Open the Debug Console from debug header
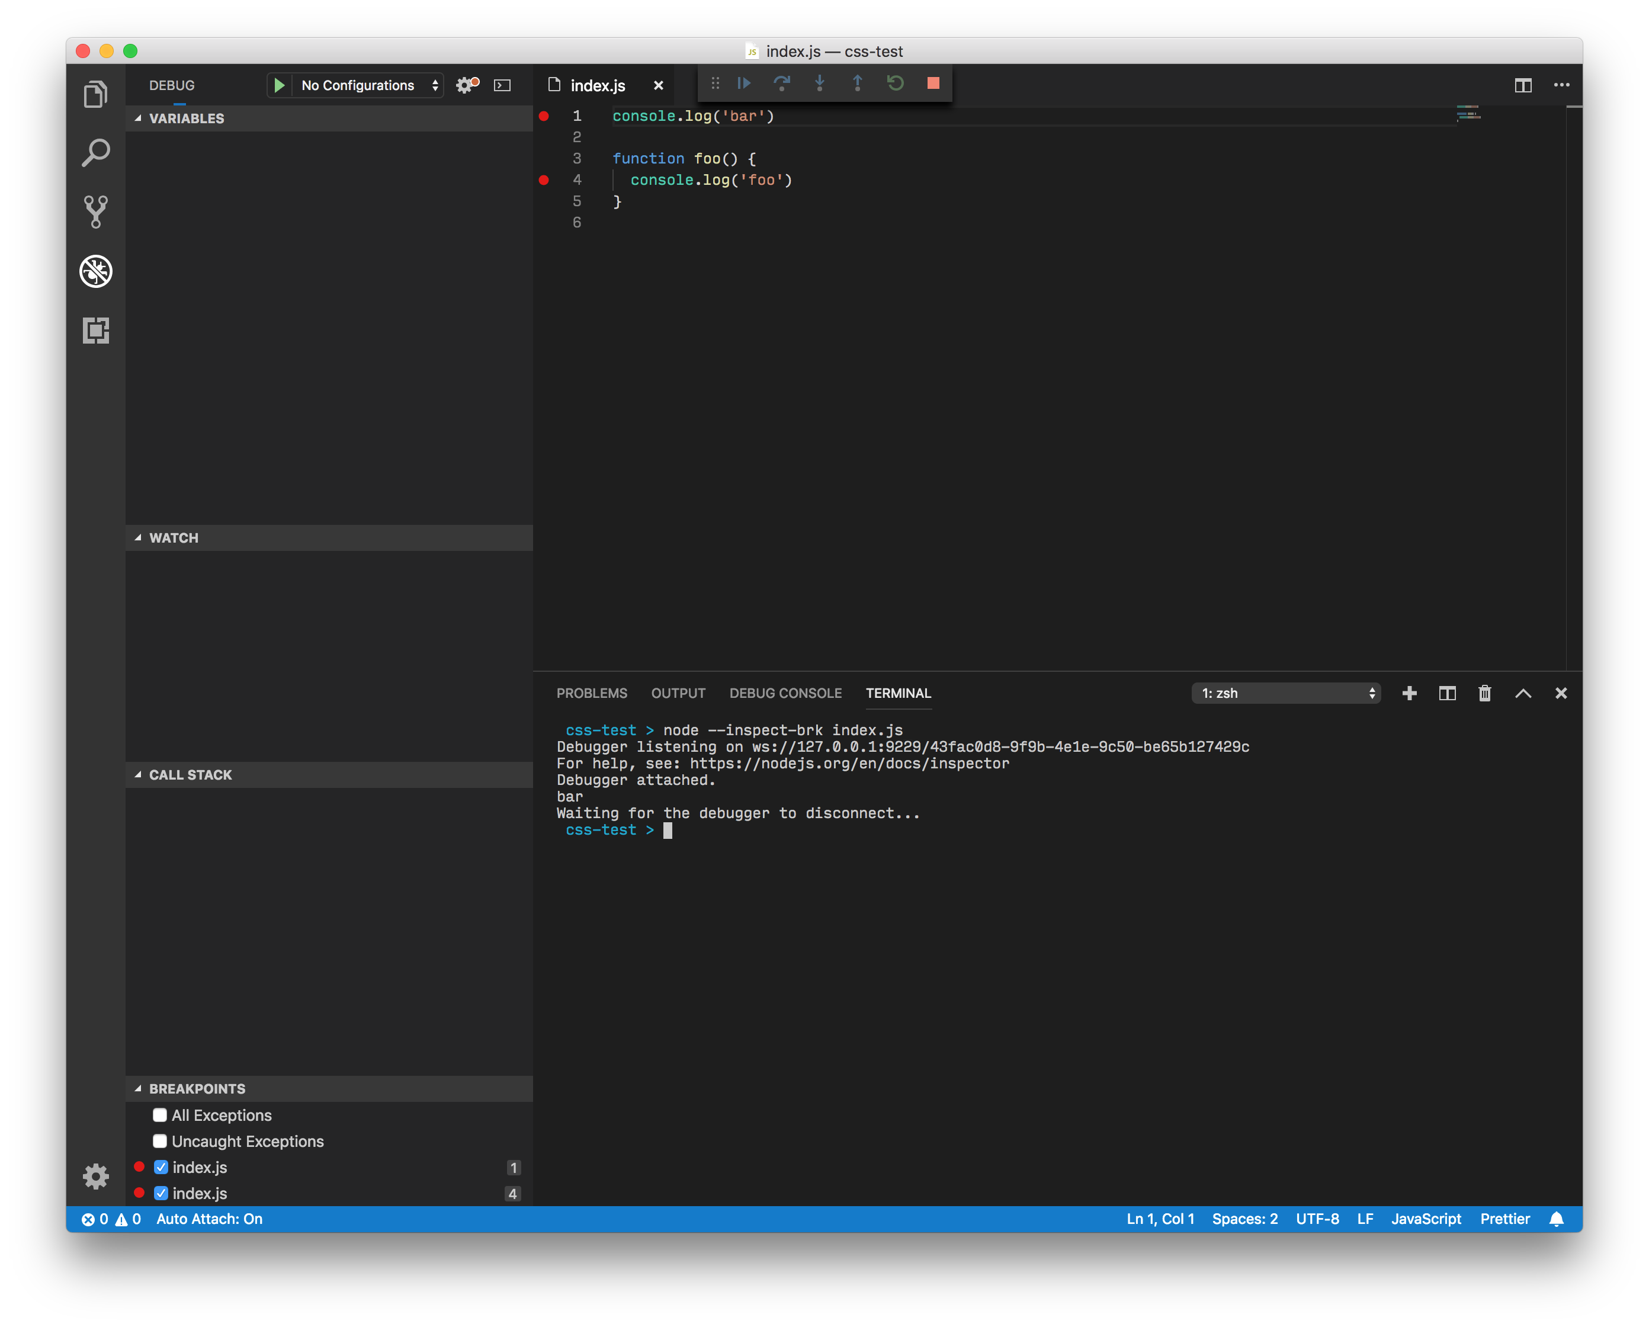Viewport: 1649px width, 1327px height. (x=502, y=85)
